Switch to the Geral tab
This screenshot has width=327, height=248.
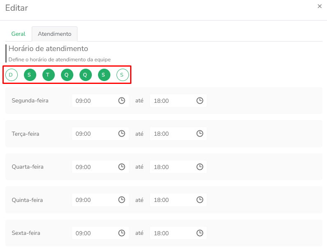pos(19,34)
